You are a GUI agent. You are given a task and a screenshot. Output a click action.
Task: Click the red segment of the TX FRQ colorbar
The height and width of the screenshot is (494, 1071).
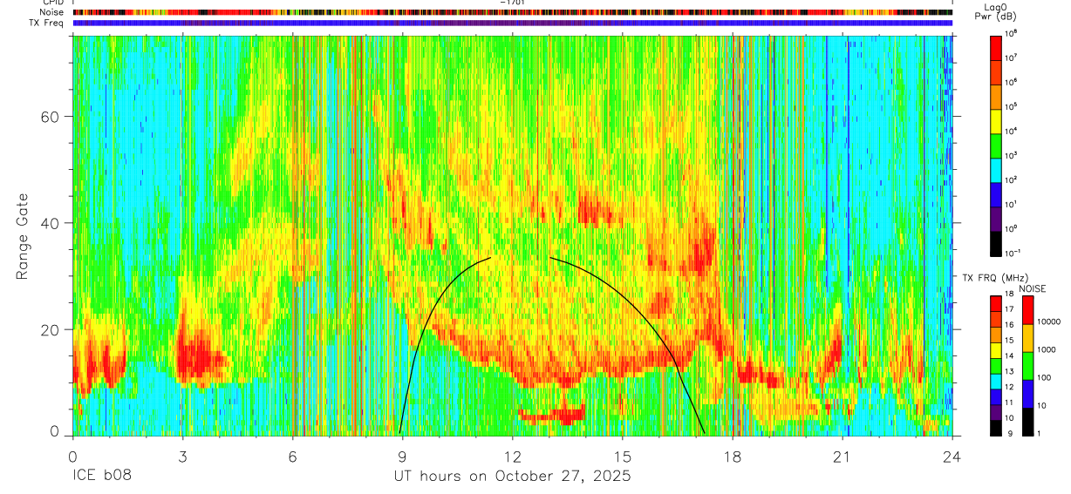pyautogui.click(x=996, y=304)
